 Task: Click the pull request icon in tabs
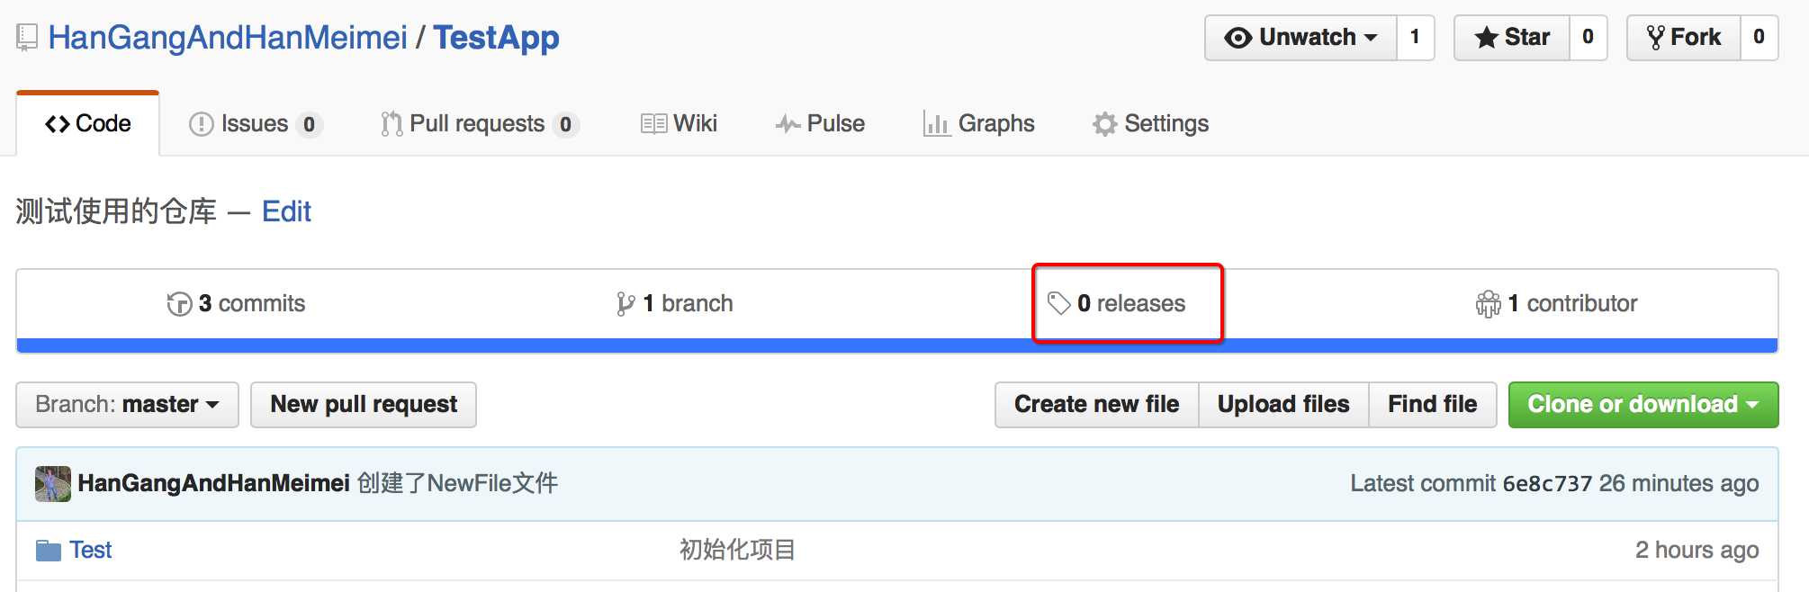391,124
